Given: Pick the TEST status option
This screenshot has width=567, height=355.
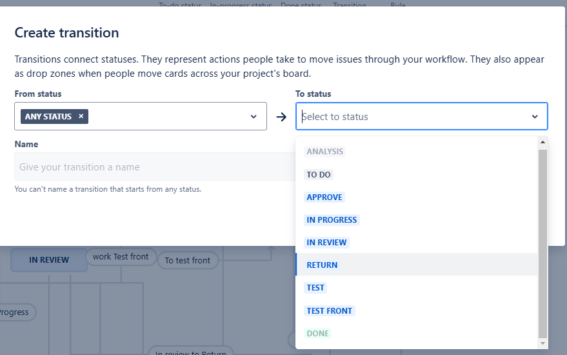Looking at the screenshot, I should (x=315, y=288).
